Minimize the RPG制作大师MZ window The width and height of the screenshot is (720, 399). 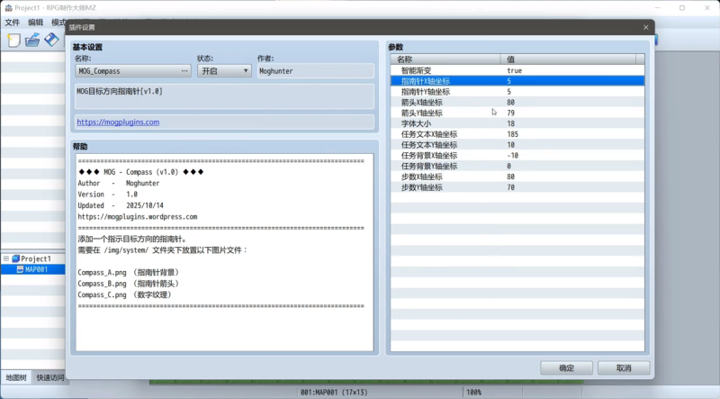(657, 8)
